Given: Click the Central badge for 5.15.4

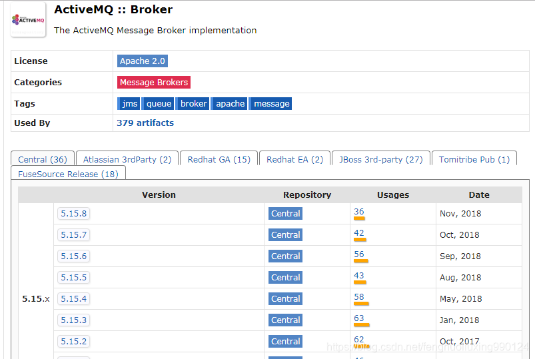Looking at the screenshot, I should click(x=285, y=299).
